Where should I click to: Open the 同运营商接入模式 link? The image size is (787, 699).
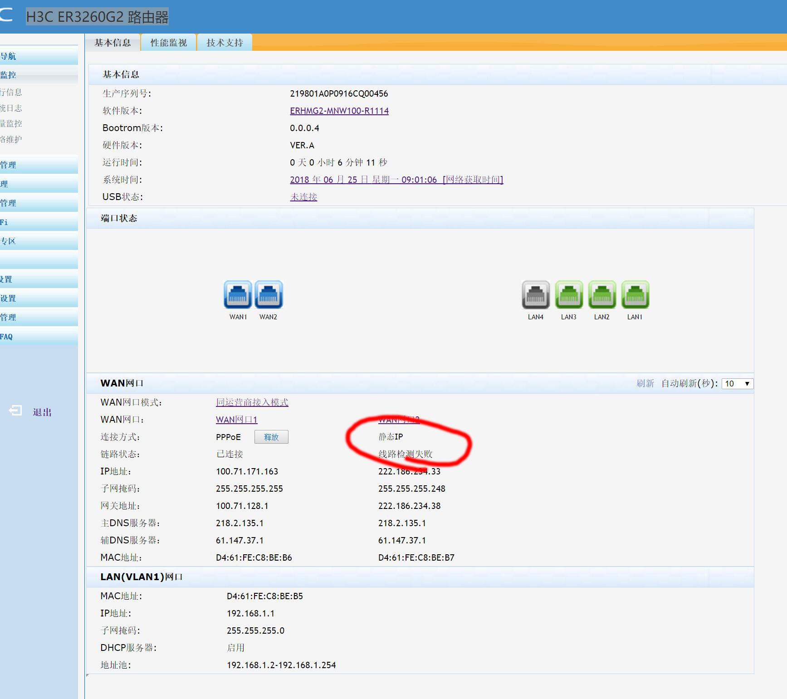pyautogui.click(x=252, y=402)
